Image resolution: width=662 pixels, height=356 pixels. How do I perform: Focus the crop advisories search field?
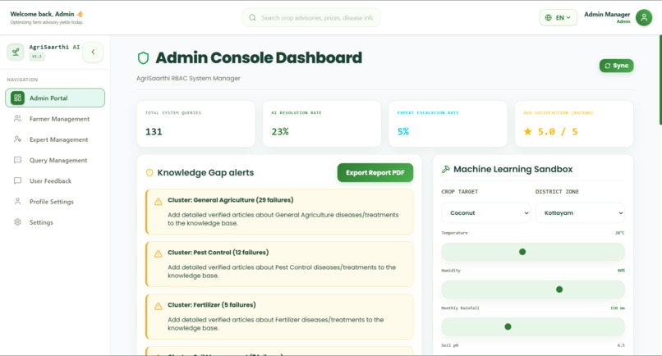[311, 18]
